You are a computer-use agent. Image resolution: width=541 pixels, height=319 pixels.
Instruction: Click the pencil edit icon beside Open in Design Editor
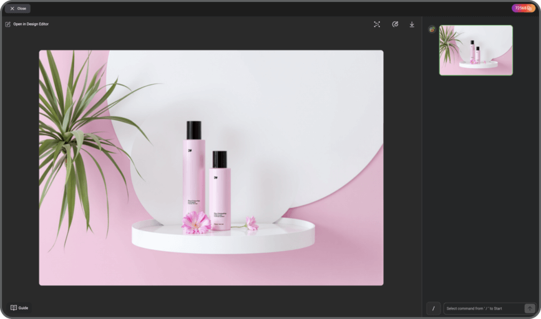pos(7,24)
